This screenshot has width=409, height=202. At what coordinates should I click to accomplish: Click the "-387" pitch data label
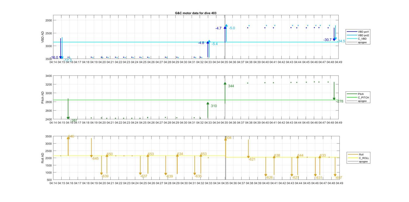click(74, 120)
